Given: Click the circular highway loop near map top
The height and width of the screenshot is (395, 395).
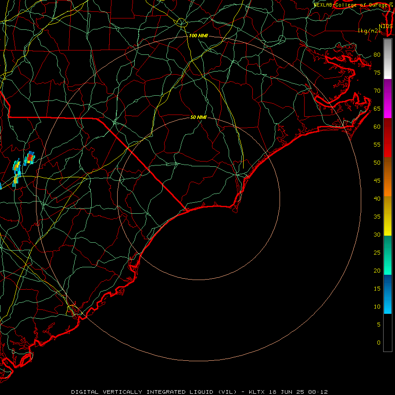Looking at the screenshot, I should (181, 23).
